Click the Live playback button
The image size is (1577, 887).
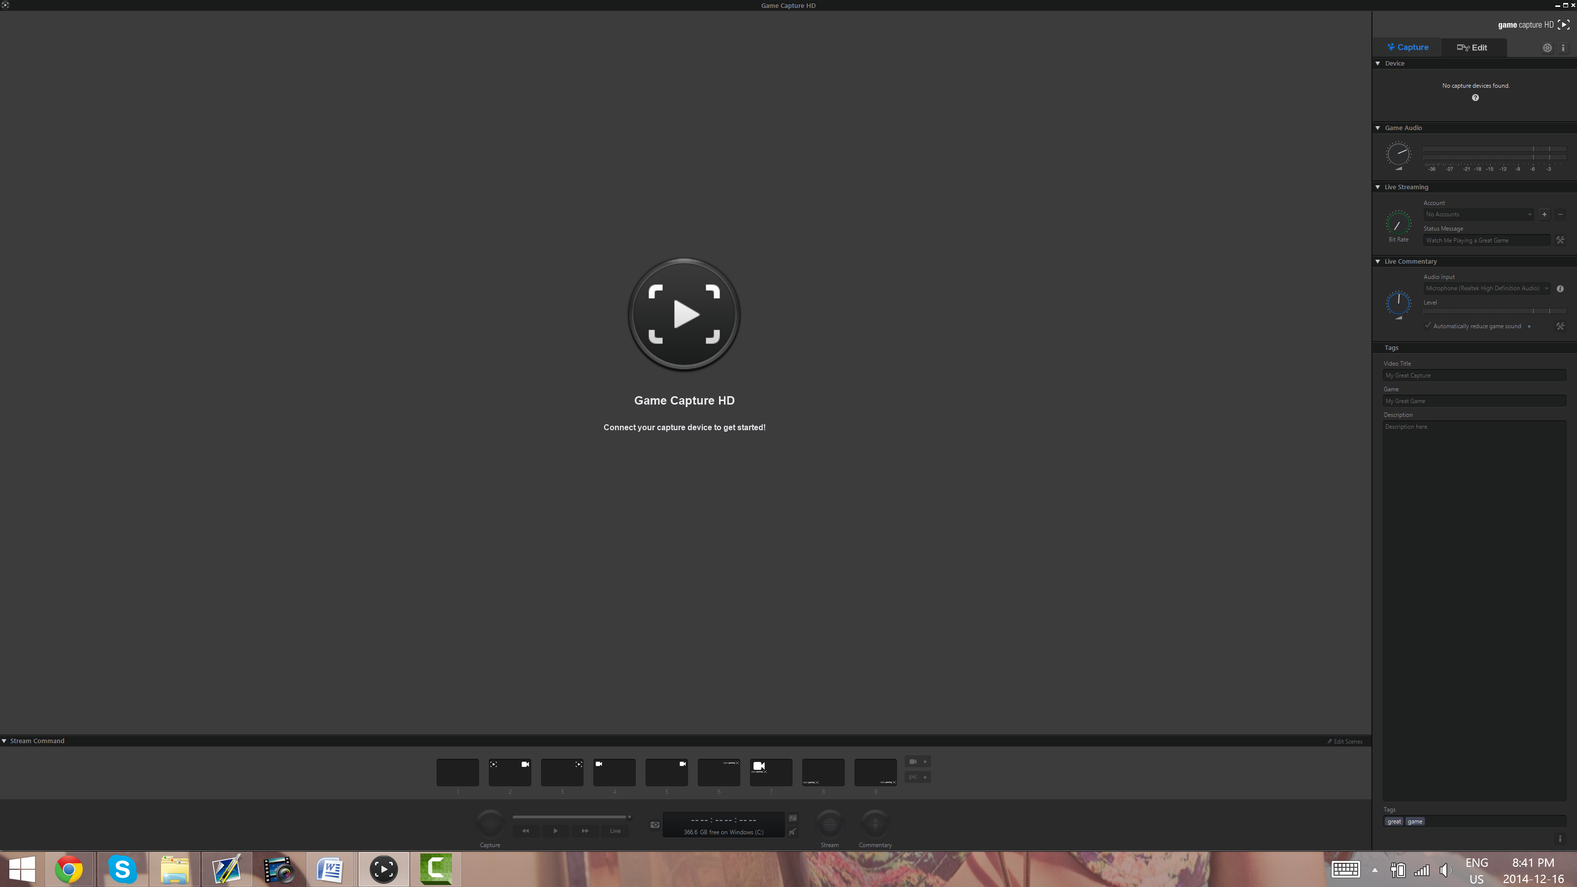click(615, 831)
